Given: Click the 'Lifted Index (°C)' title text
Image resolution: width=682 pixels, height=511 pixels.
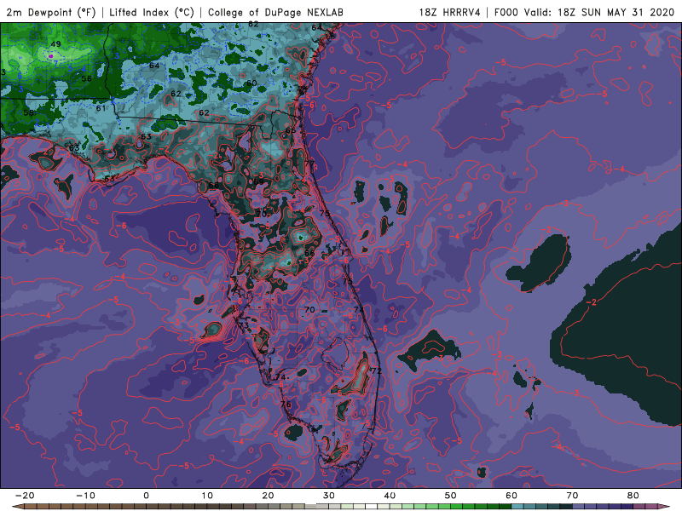Looking at the screenshot, I should pos(152,13).
